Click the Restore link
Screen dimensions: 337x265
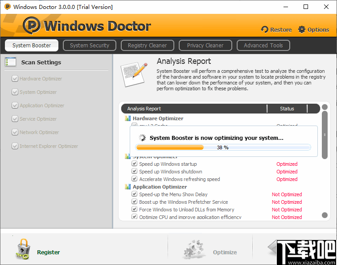point(281,30)
